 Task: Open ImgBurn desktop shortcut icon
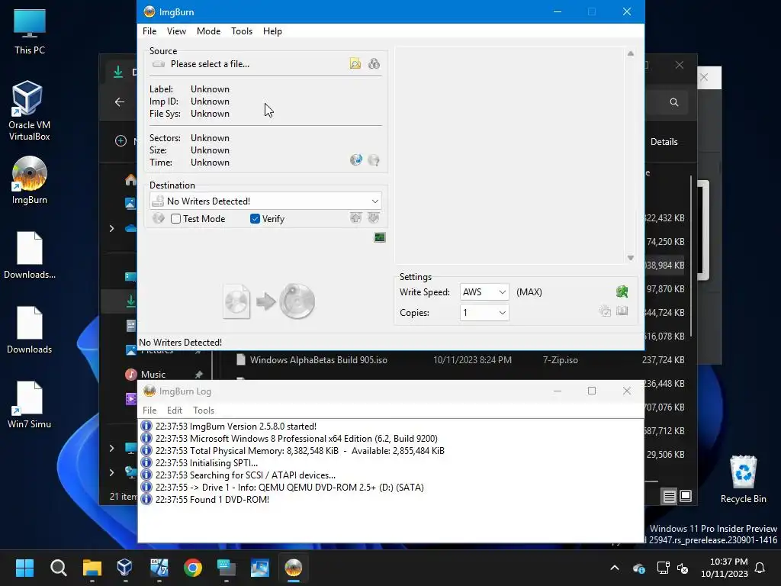(x=30, y=180)
